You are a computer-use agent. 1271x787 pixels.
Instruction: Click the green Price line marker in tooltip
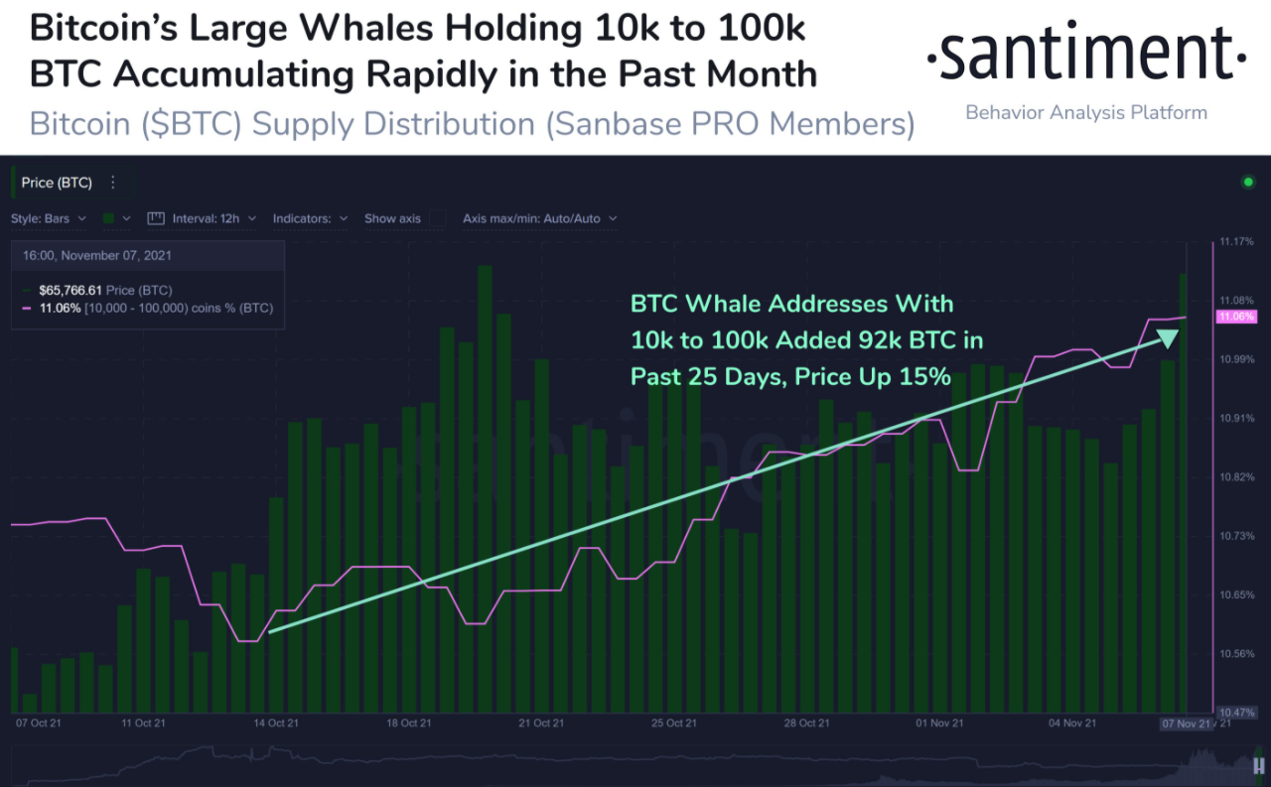coord(27,290)
